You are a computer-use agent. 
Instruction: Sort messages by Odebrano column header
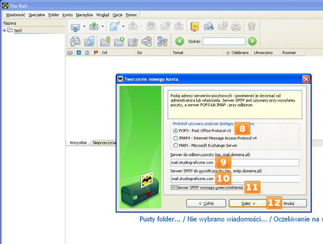click(238, 53)
